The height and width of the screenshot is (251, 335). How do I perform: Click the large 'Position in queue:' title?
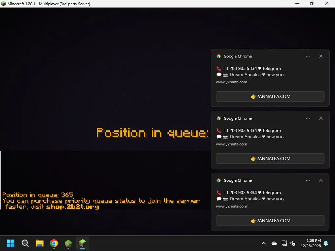(x=152, y=133)
